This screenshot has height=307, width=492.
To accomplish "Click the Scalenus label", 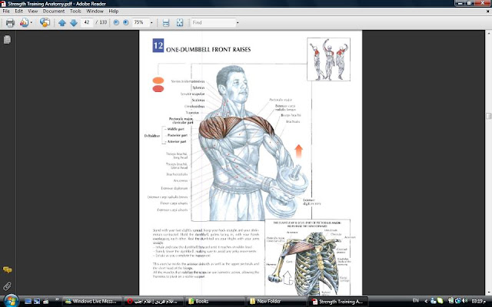I will click(x=198, y=101).
